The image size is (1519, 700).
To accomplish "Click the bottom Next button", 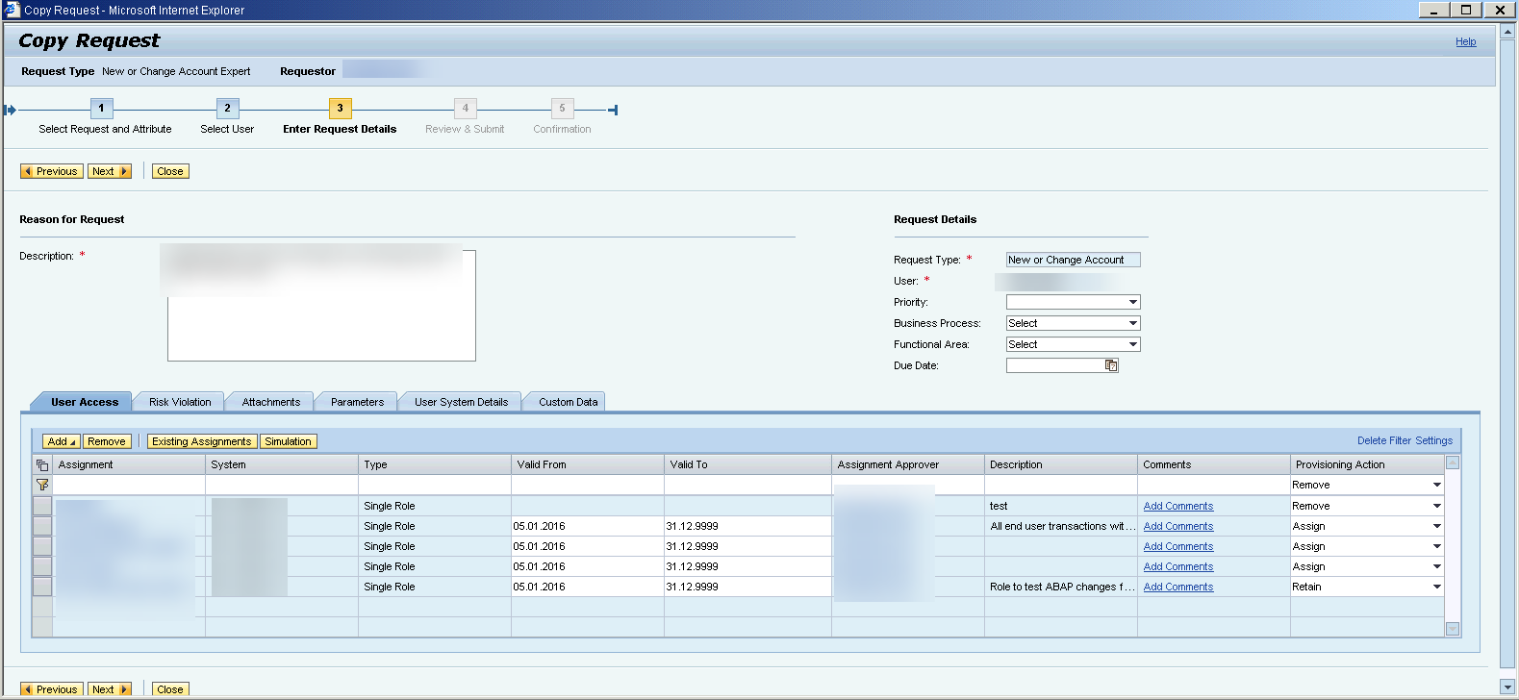I will click(x=110, y=689).
